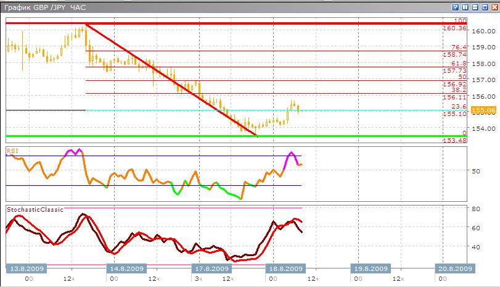Select the 20.8.2009 date marker

[x=455, y=268]
